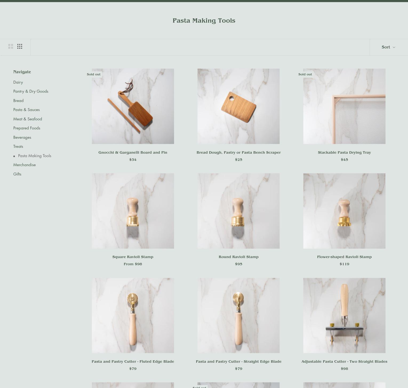408x388 pixels.
Task: Go to Pantry & Dry Goods
Action: tap(31, 91)
